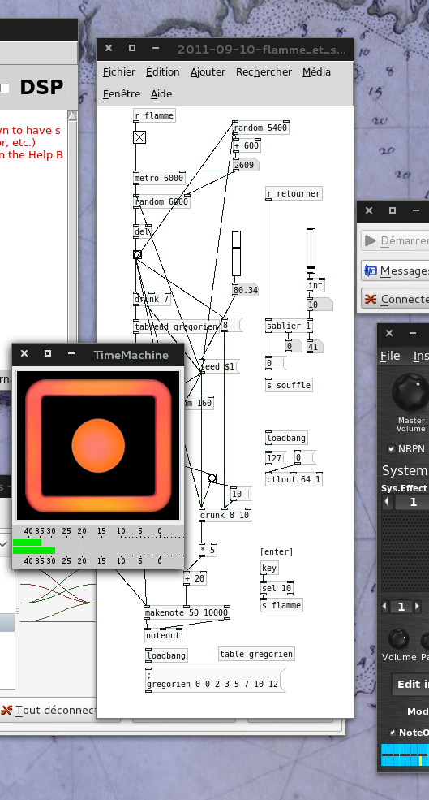This screenshot has width=429, height=800.
Task: Click the [enter] comment text
Action: point(277,551)
